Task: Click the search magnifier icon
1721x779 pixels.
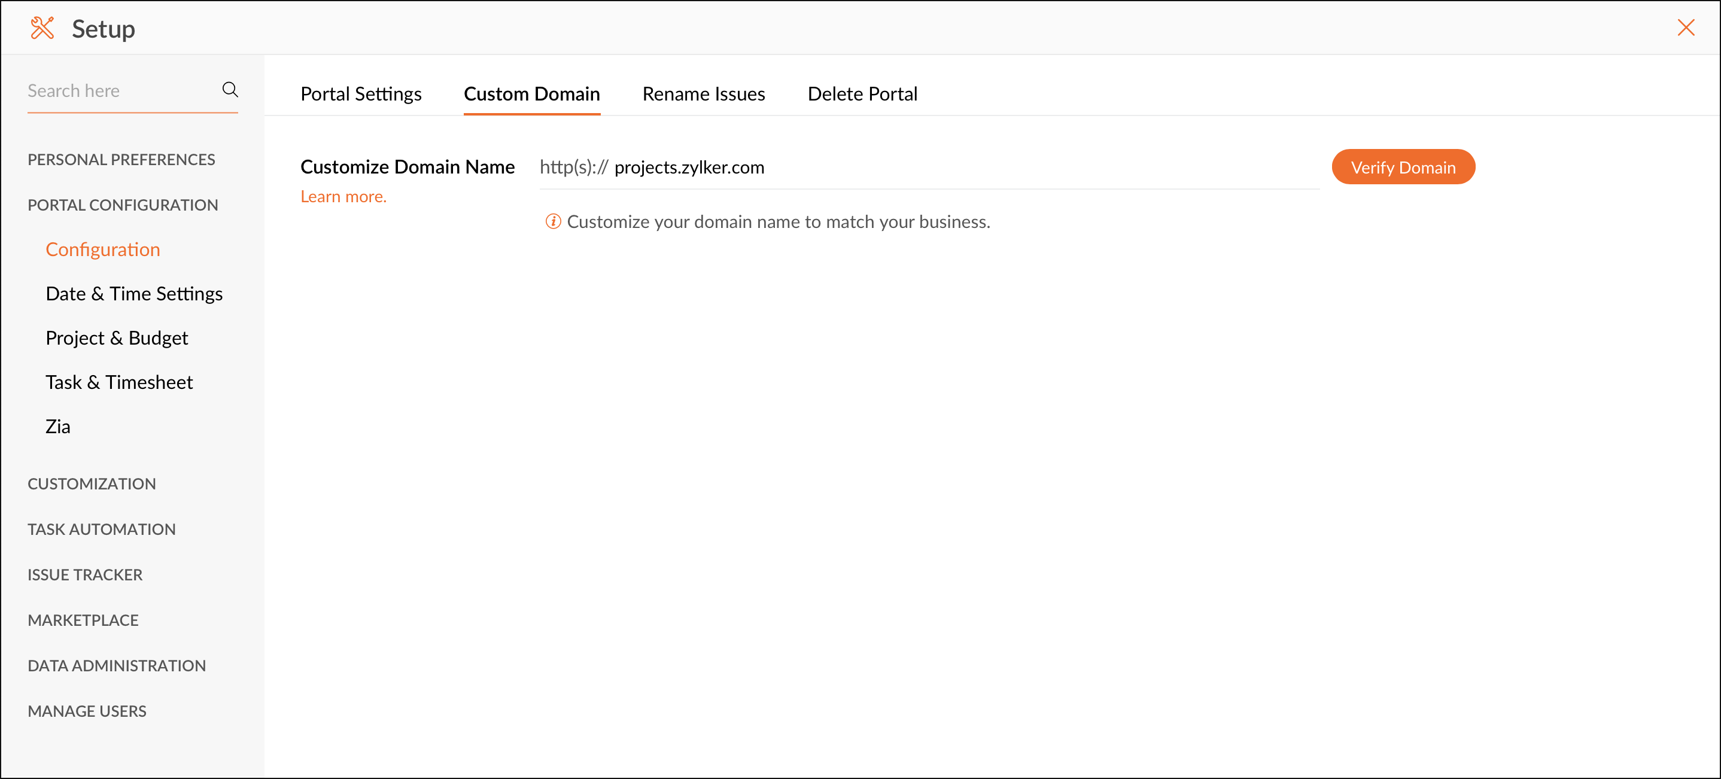Action: [230, 90]
